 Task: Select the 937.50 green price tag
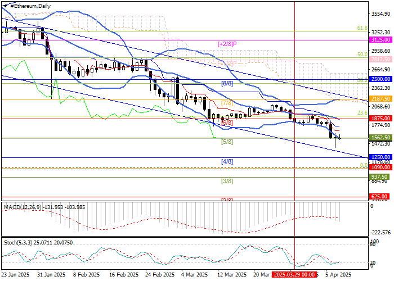click(380, 176)
